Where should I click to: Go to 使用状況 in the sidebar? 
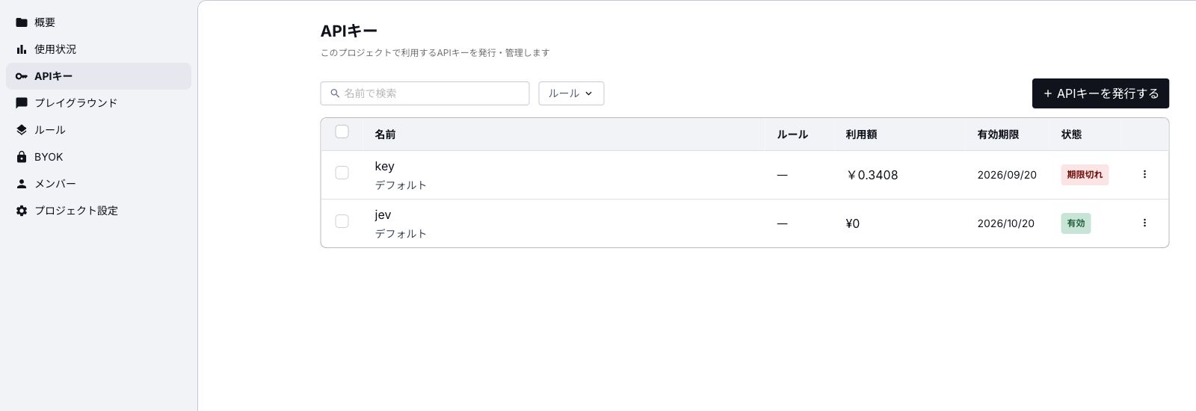click(99, 49)
